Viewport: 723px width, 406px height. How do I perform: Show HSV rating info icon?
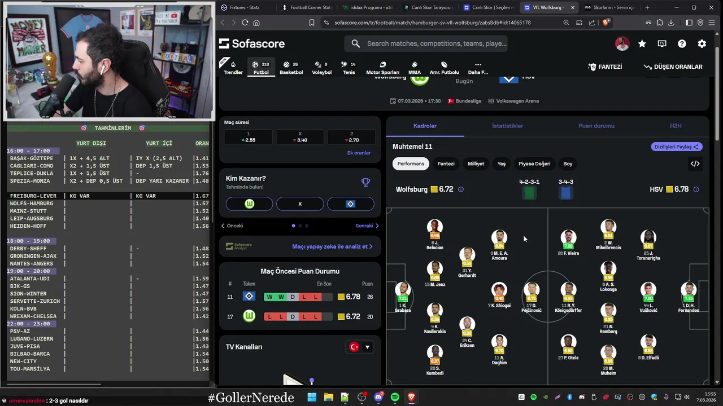click(x=696, y=189)
